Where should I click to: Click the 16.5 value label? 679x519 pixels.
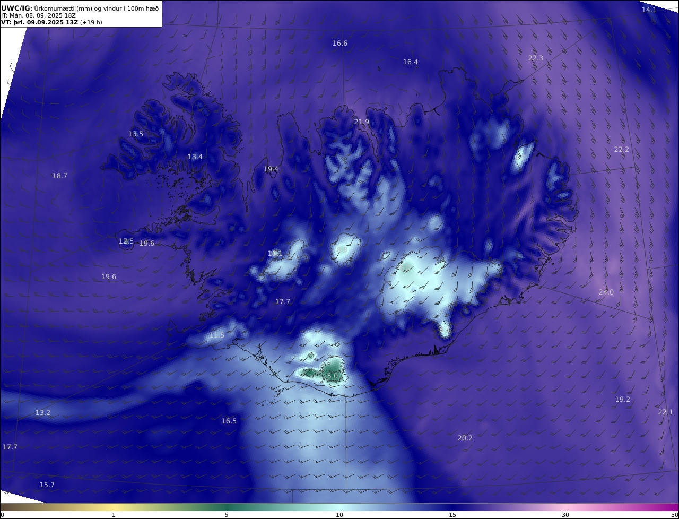[229, 421]
